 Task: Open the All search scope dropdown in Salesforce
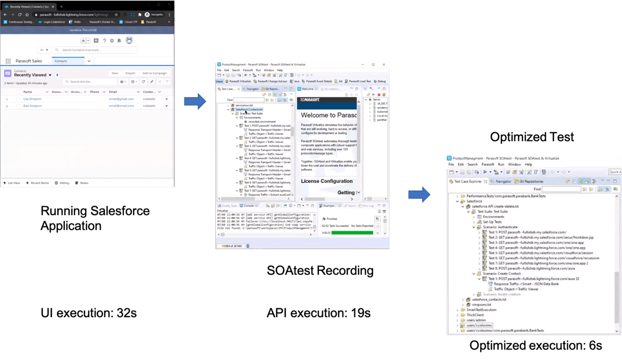44,50
